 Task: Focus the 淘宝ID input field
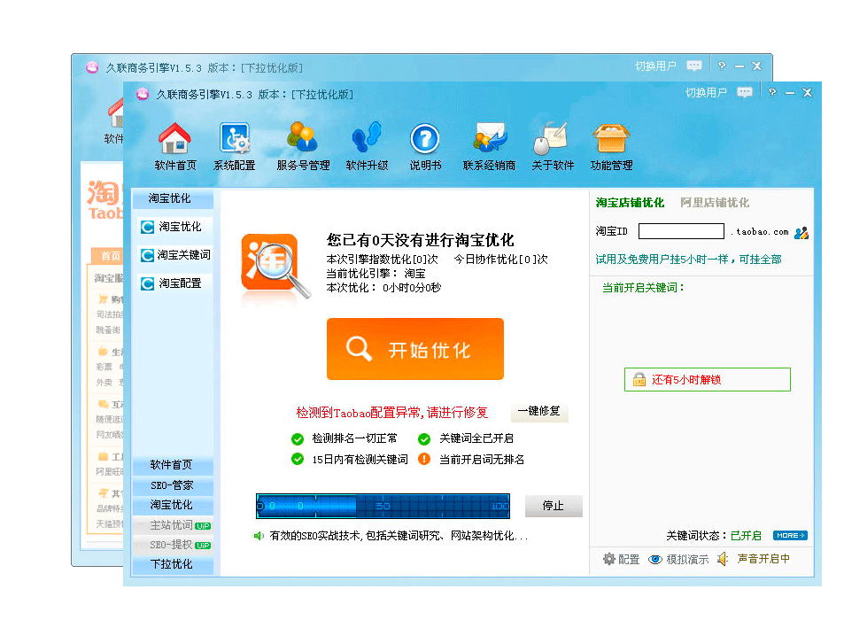(x=681, y=231)
